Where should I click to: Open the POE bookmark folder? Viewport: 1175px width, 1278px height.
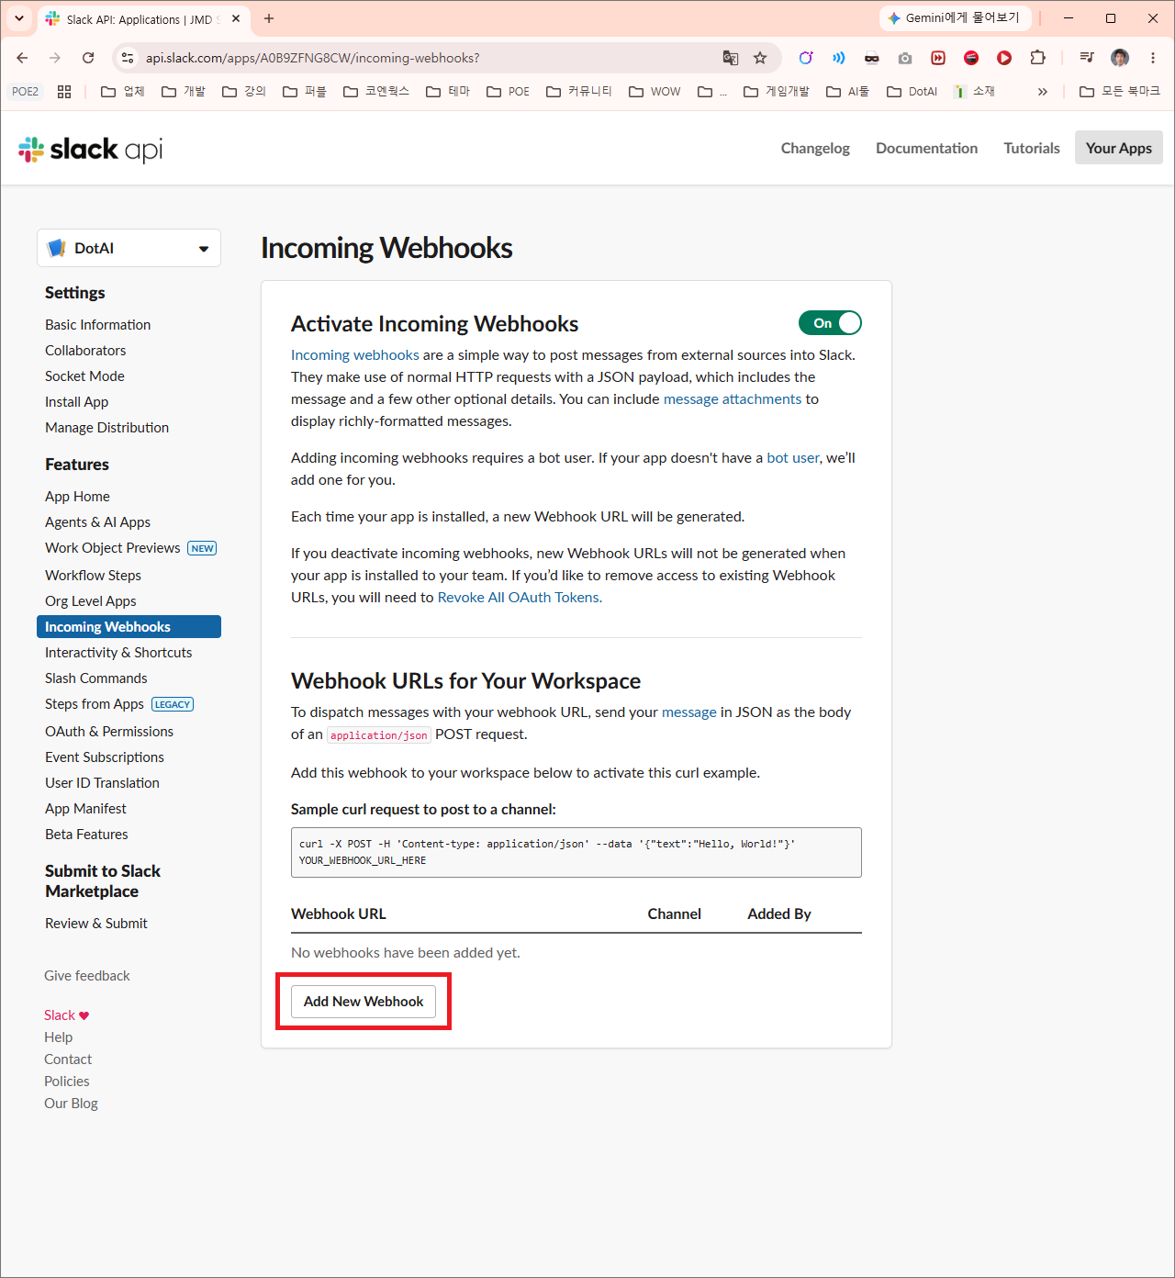pyautogui.click(x=509, y=92)
